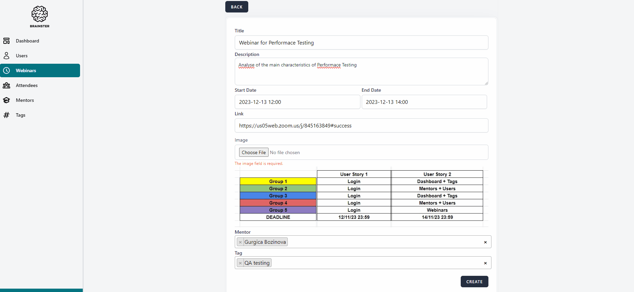Click the Users person icon
Screen dimensions: 634x292
[x=6, y=56]
